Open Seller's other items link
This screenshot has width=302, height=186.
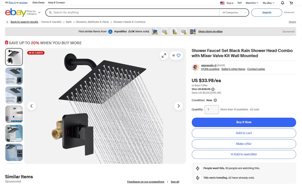pyautogui.click(x=233, y=69)
